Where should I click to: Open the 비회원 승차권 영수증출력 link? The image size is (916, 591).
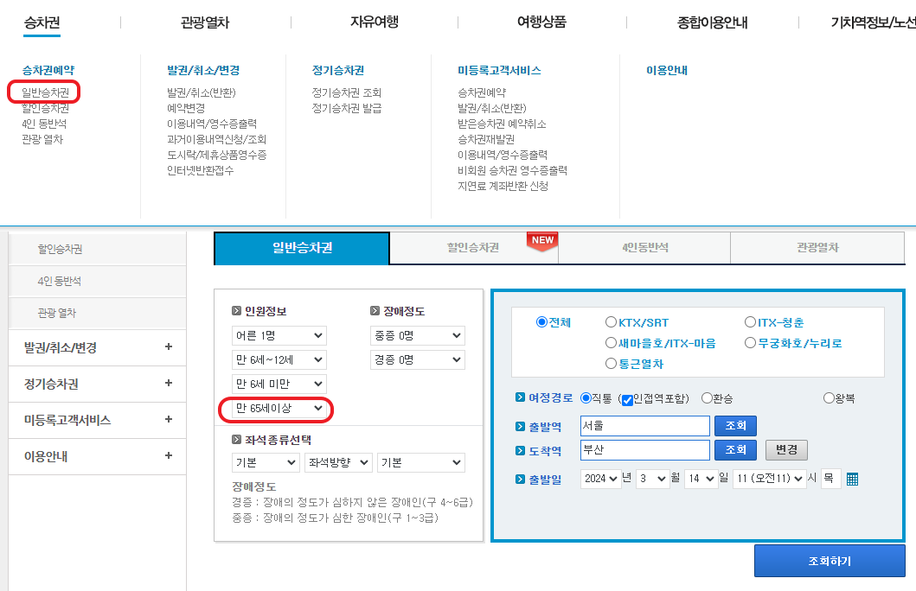512,170
